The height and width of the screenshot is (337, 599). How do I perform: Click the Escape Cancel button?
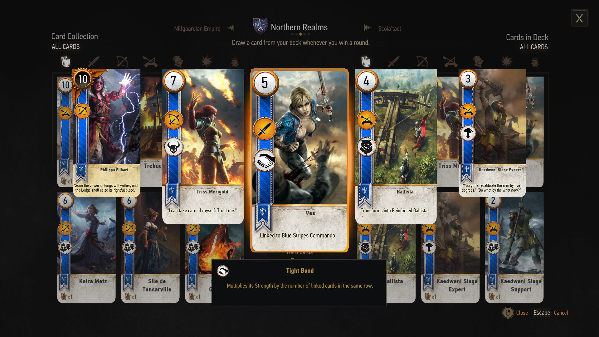[551, 313]
